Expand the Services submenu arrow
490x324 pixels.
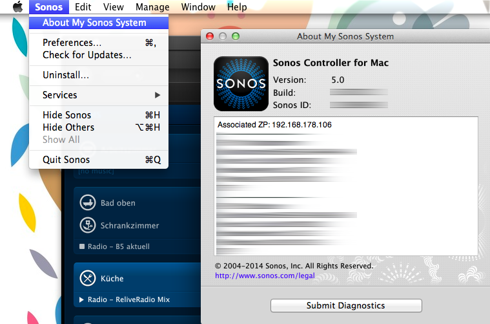point(158,95)
